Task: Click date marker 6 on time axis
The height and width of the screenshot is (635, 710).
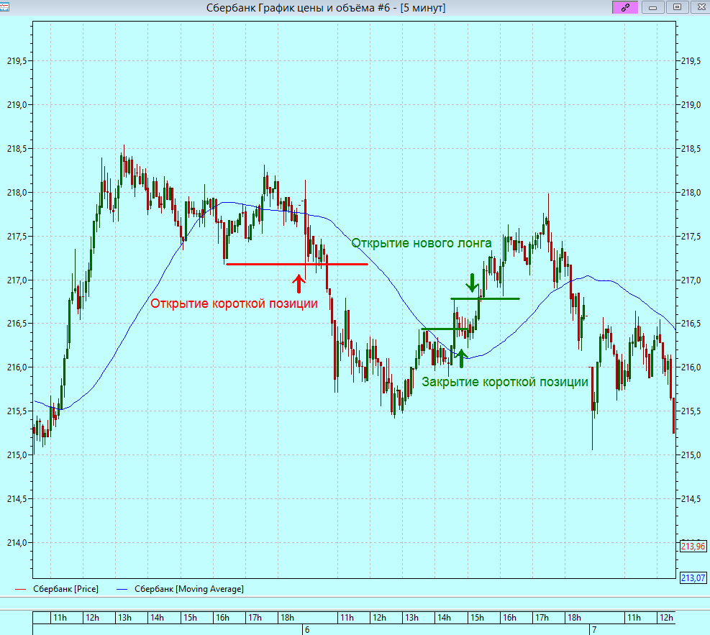Action: tap(307, 629)
